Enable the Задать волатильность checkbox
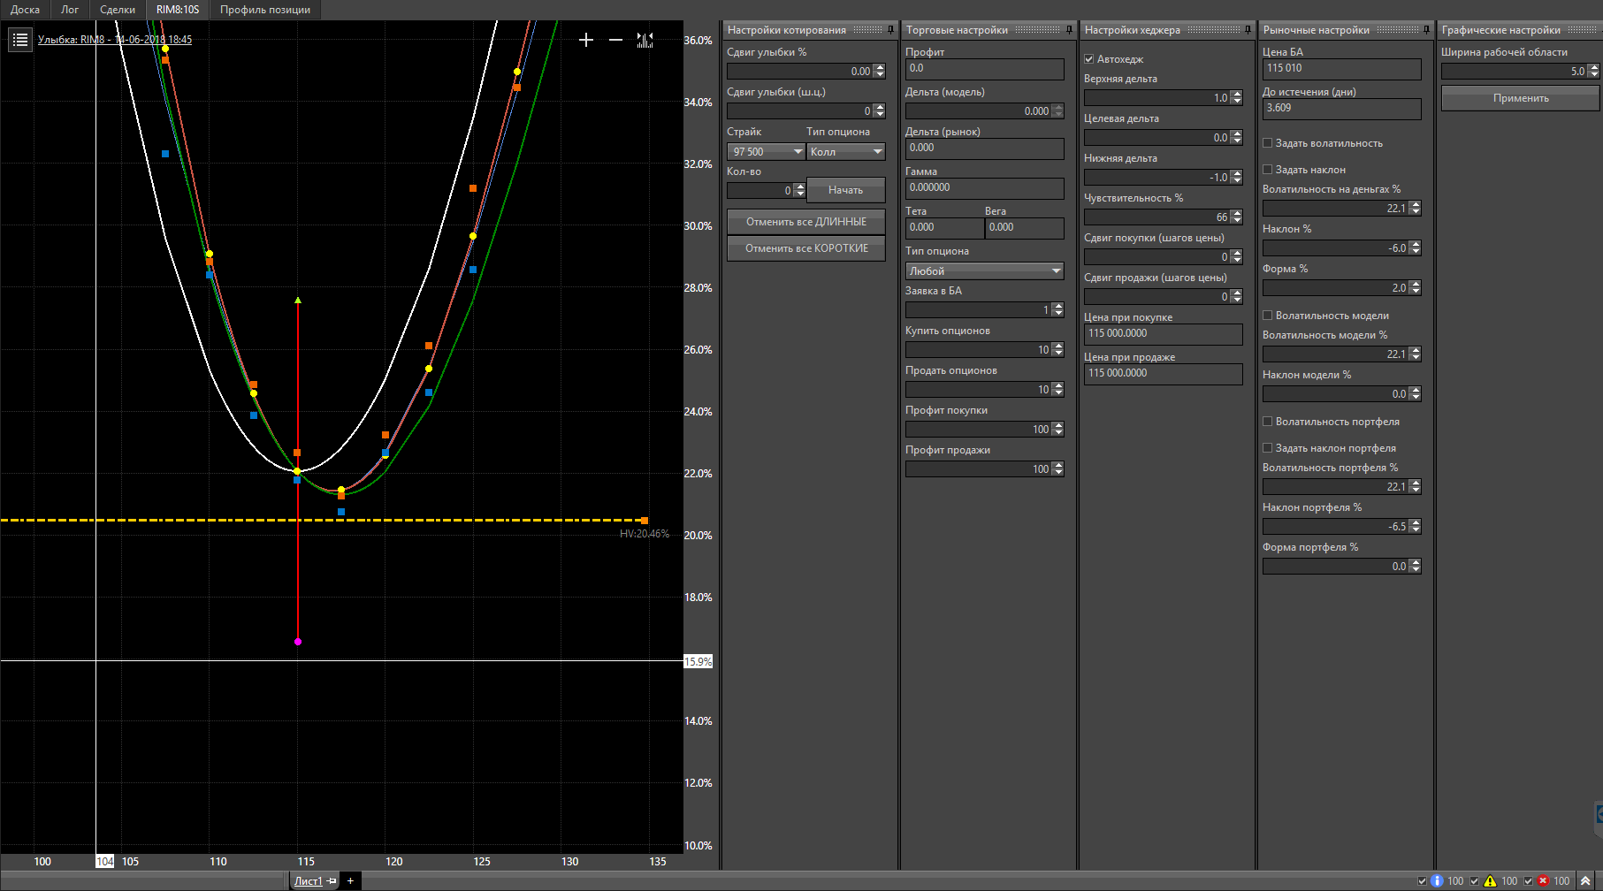1603x891 pixels. pos(1268,143)
